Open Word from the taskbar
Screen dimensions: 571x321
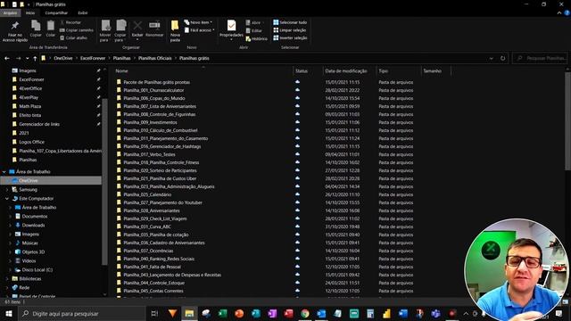402,313
